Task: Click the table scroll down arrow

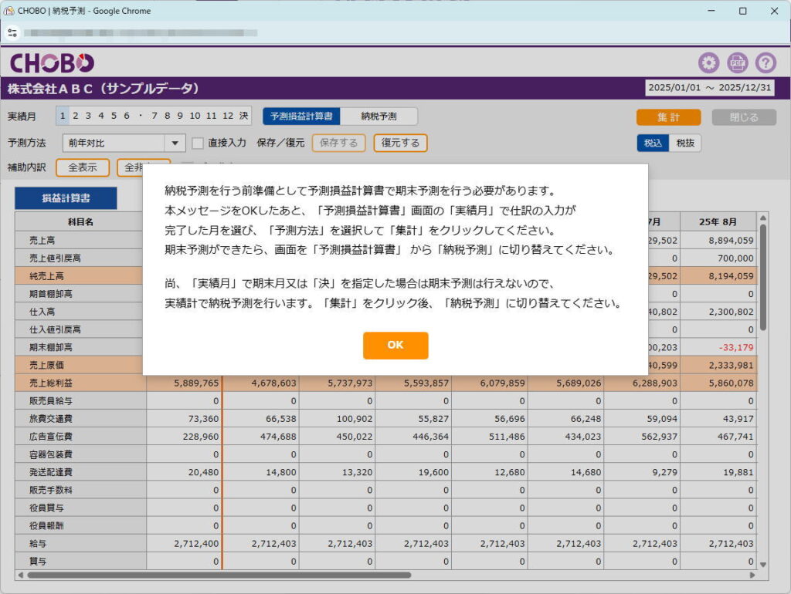Action: pyautogui.click(x=763, y=565)
